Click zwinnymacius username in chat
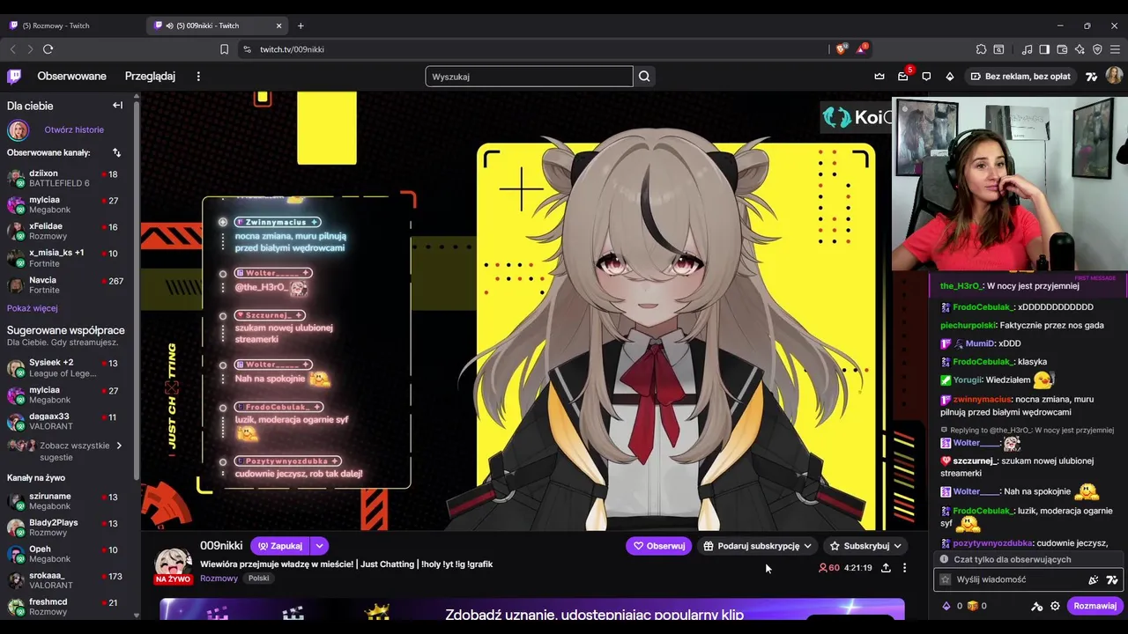 982,399
